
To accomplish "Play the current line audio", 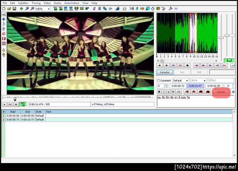I will 180,65.
